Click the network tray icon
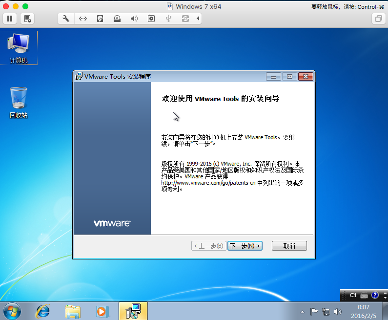This screenshot has height=320, width=388. [x=326, y=312]
